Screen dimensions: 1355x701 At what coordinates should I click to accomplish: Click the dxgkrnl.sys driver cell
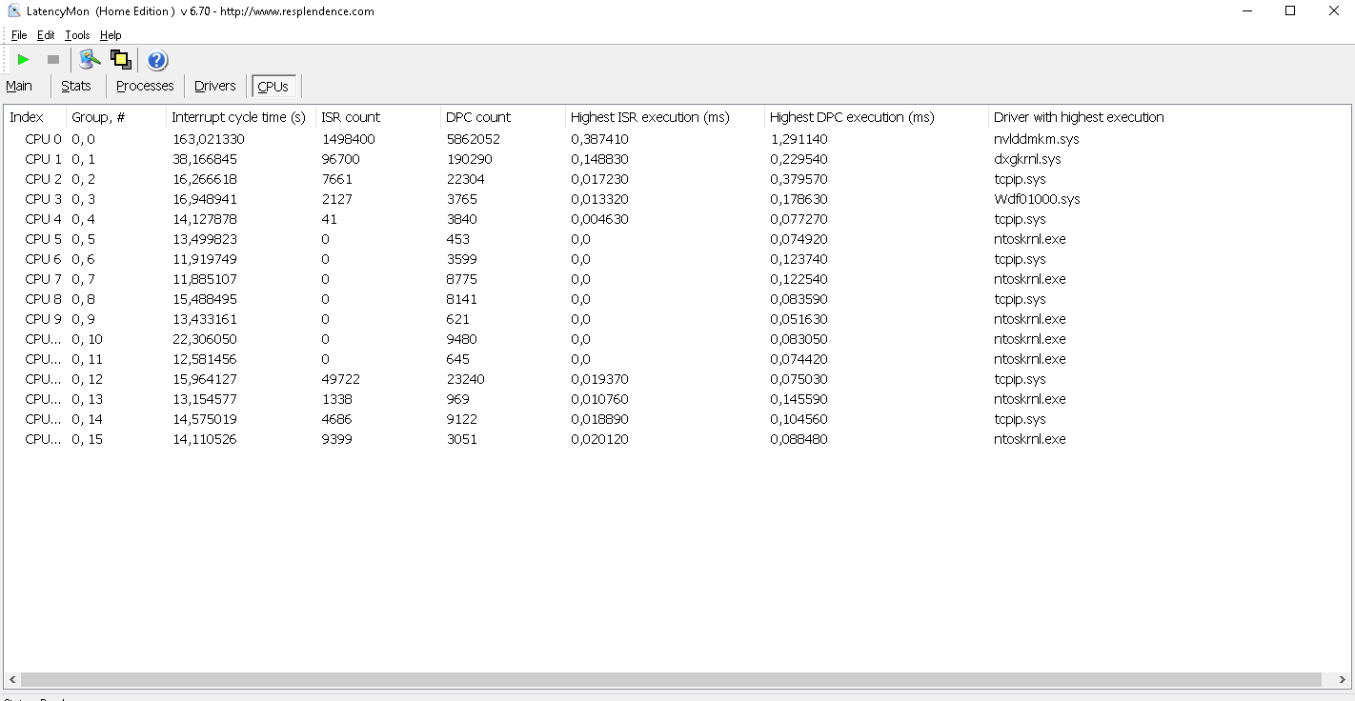click(1027, 159)
